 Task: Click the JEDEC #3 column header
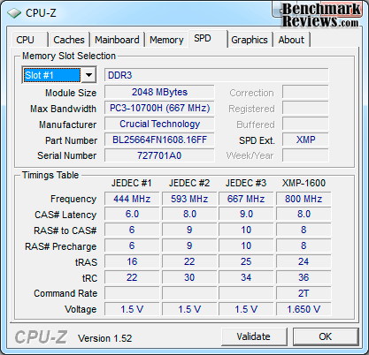[x=246, y=183]
